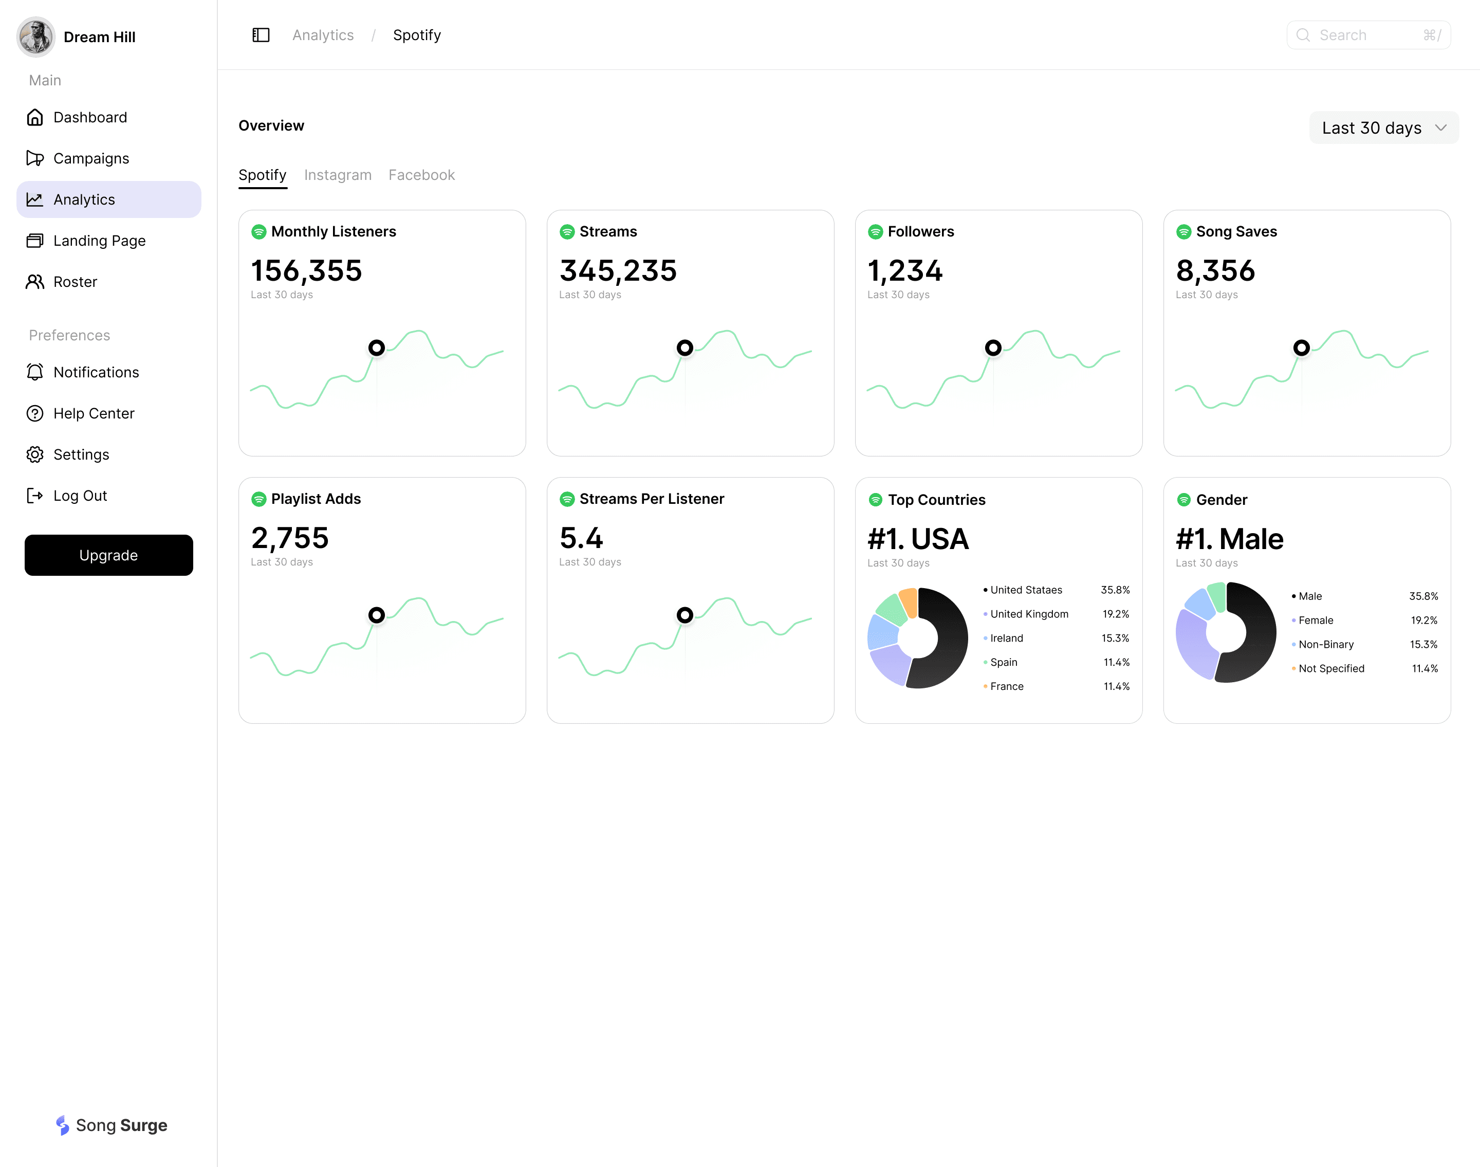The width and height of the screenshot is (1480, 1167).
Task: Click Spotify logo on Monthly Listeners card
Action: click(259, 232)
